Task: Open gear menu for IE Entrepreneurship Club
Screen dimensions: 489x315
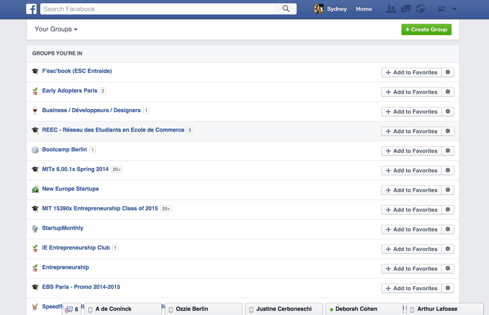Action: (448, 249)
